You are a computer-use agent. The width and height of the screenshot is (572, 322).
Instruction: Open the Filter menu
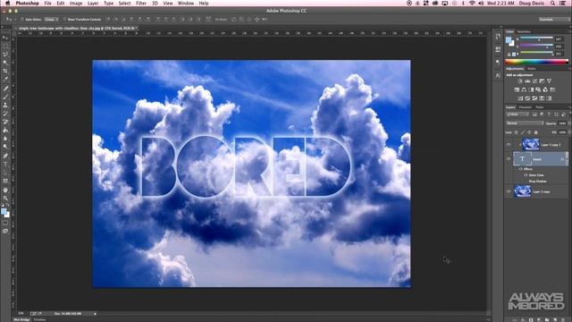tap(141, 4)
